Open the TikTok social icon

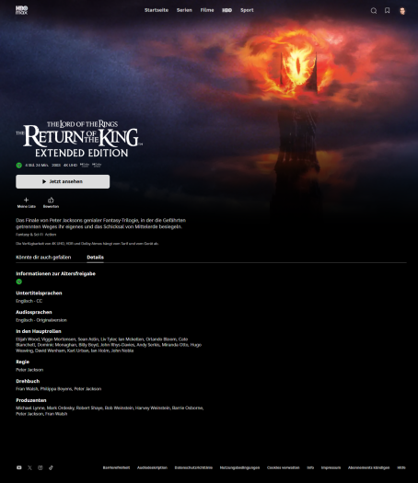(x=51, y=467)
